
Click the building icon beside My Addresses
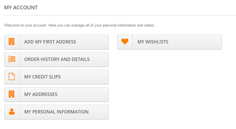pyautogui.click(x=12, y=94)
